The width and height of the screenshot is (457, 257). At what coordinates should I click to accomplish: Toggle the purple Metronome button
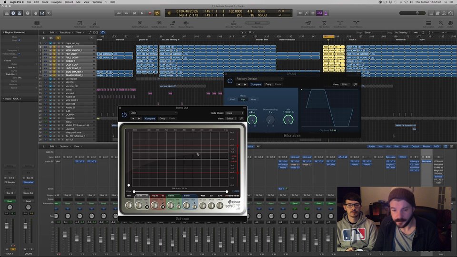tap(326, 13)
